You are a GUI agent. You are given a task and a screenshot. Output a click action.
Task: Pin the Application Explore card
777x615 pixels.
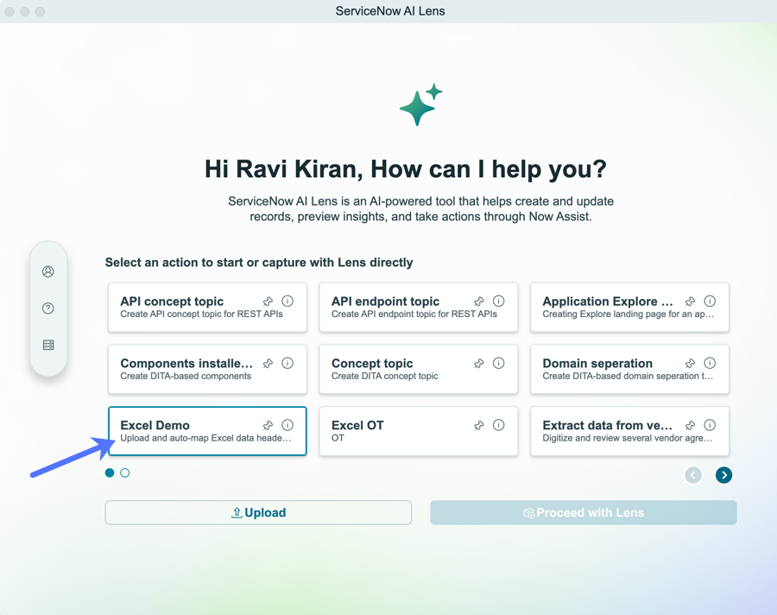pyautogui.click(x=691, y=301)
